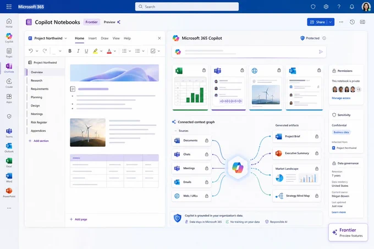This screenshot has width=374, height=249.
Task: Undo the last action
Action: tap(31, 51)
